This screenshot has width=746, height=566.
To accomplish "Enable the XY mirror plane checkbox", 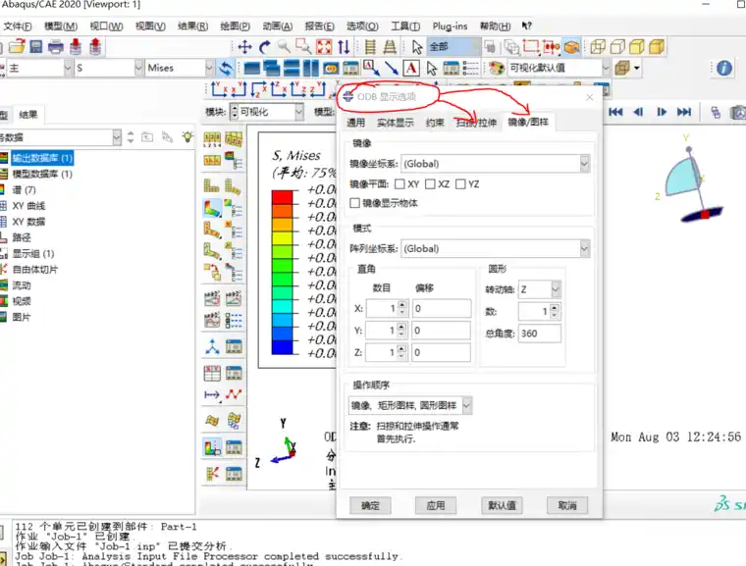I will click(400, 184).
